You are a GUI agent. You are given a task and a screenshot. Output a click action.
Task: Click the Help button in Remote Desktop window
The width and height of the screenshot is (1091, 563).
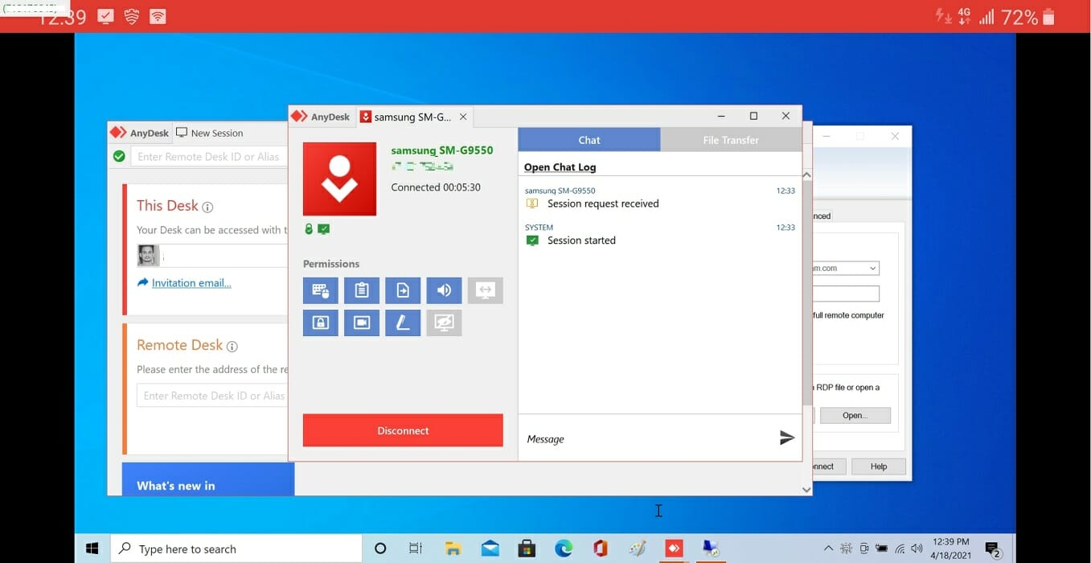(x=879, y=466)
